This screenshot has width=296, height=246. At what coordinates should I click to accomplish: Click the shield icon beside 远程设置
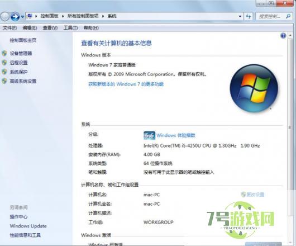4,63
